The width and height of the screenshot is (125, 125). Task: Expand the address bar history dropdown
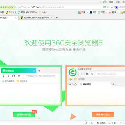tap(112, 7)
